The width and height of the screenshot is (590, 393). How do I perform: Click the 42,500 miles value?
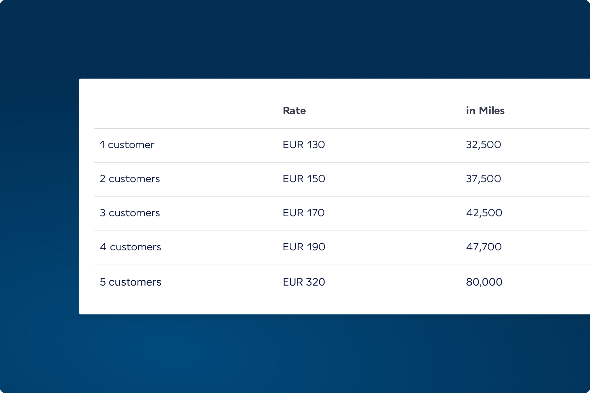tap(484, 213)
